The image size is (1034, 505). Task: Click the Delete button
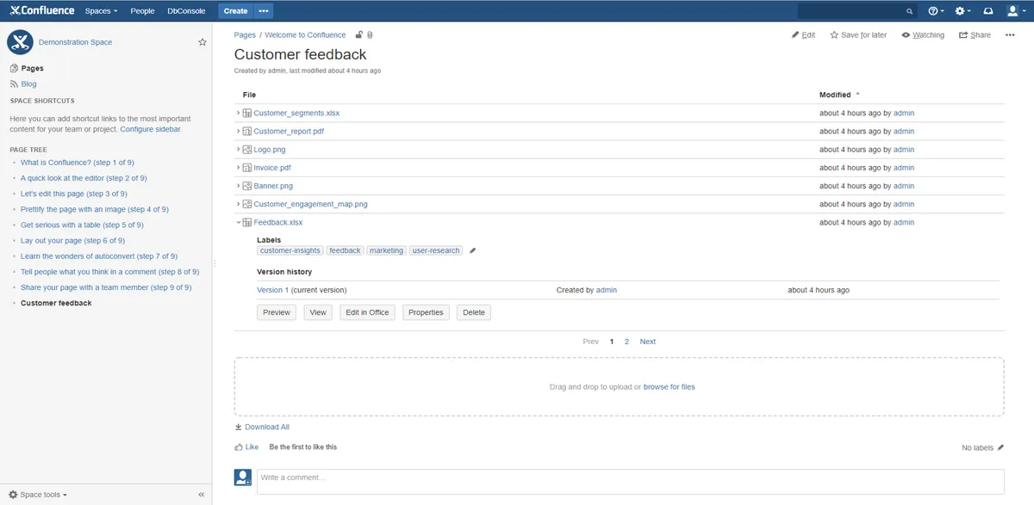(x=474, y=312)
